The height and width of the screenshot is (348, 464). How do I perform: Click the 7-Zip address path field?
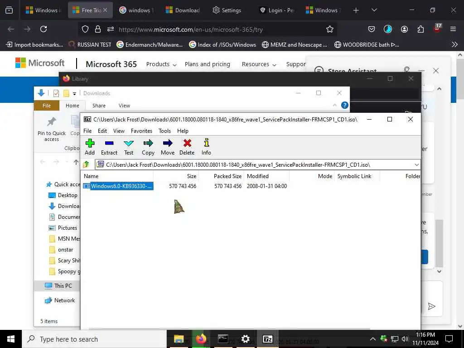[x=254, y=165]
